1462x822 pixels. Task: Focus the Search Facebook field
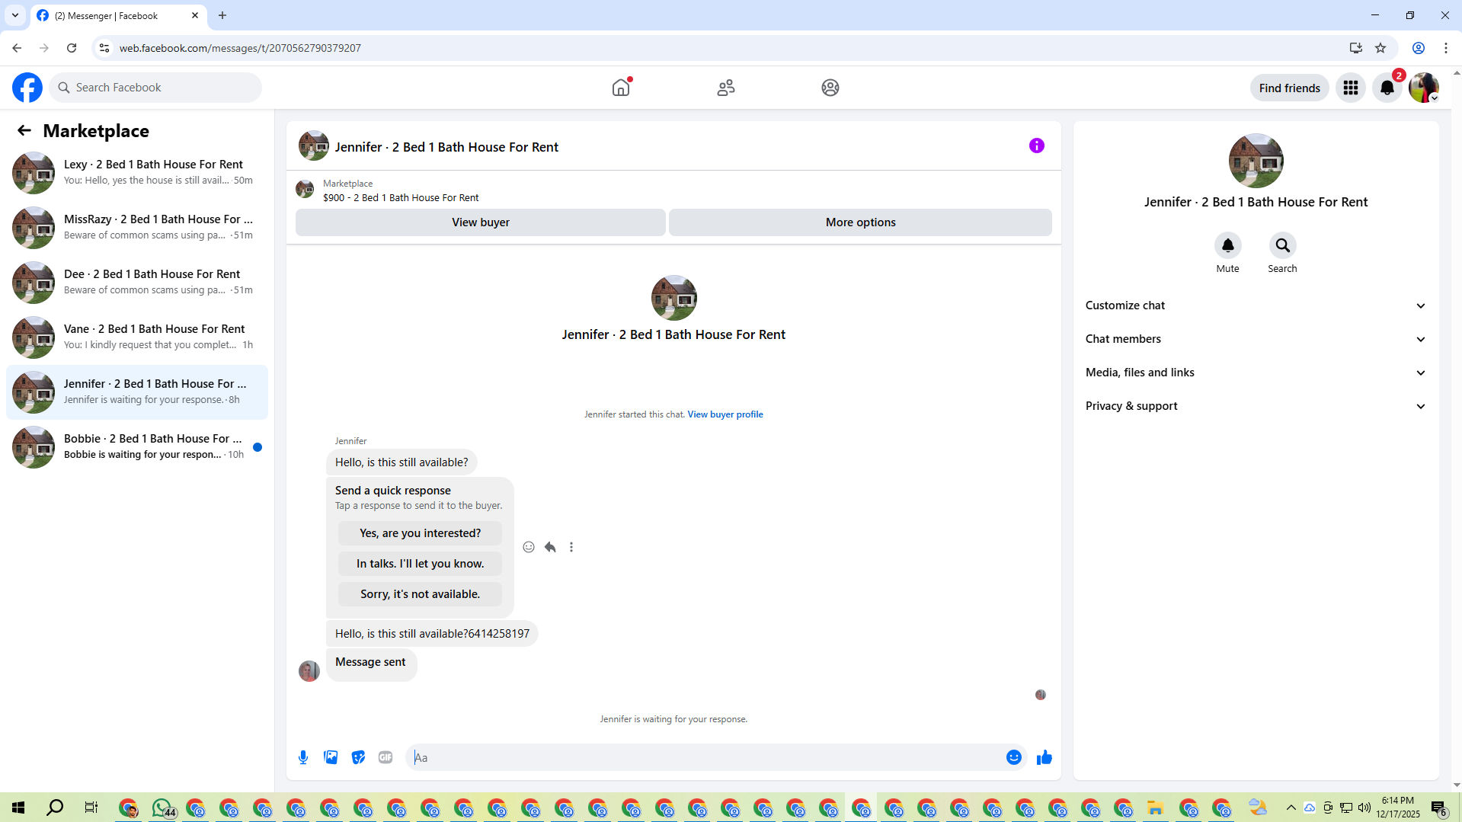click(155, 88)
